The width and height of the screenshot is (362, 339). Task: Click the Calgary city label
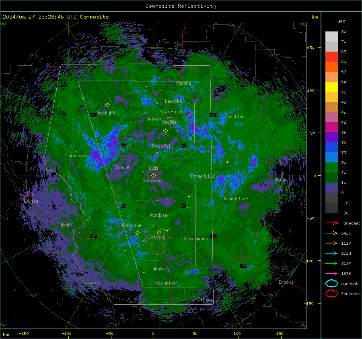tap(157, 237)
